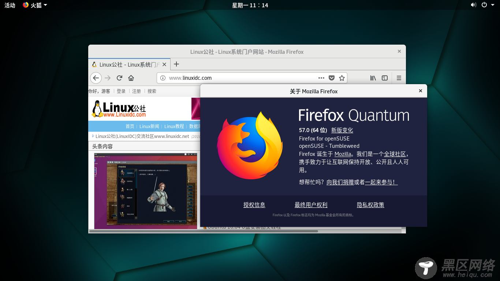This screenshot has width=500, height=281.
Task: Open the 活动 activities overview
Action: pos(10,5)
